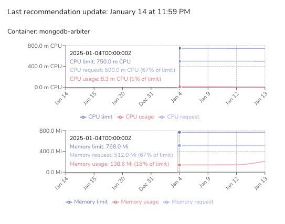Image resolution: width=285 pixels, height=224 pixels.
Task: Toggle CPU limit series in legend
Action: pos(96,117)
